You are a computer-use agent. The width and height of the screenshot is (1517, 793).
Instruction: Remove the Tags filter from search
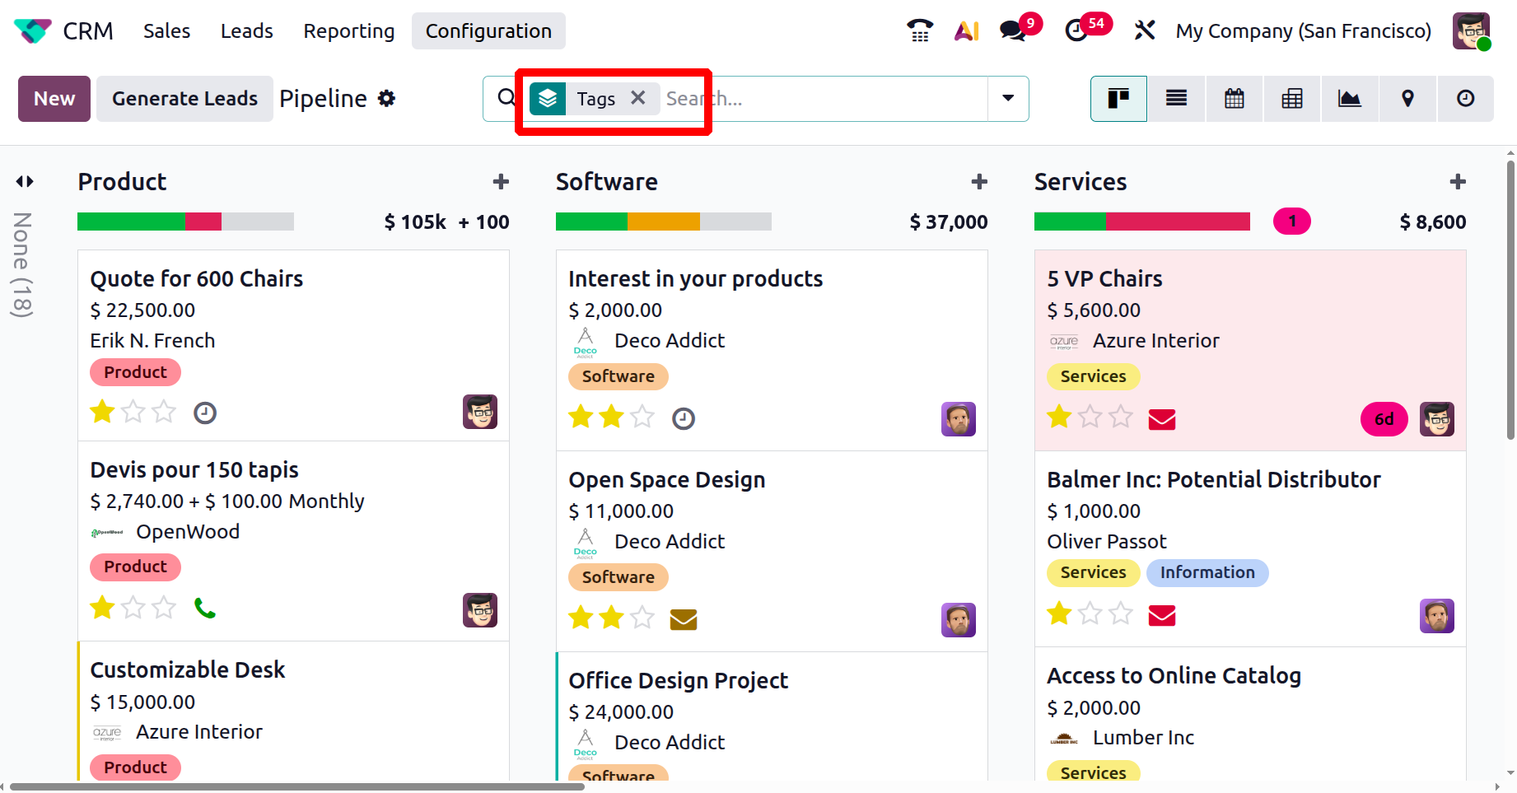pyautogui.click(x=637, y=98)
